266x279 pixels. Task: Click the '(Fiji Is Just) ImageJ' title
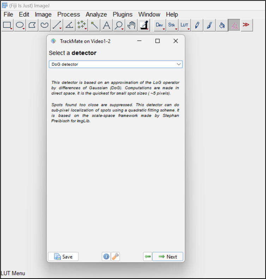pyautogui.click(x=29, y=6)
